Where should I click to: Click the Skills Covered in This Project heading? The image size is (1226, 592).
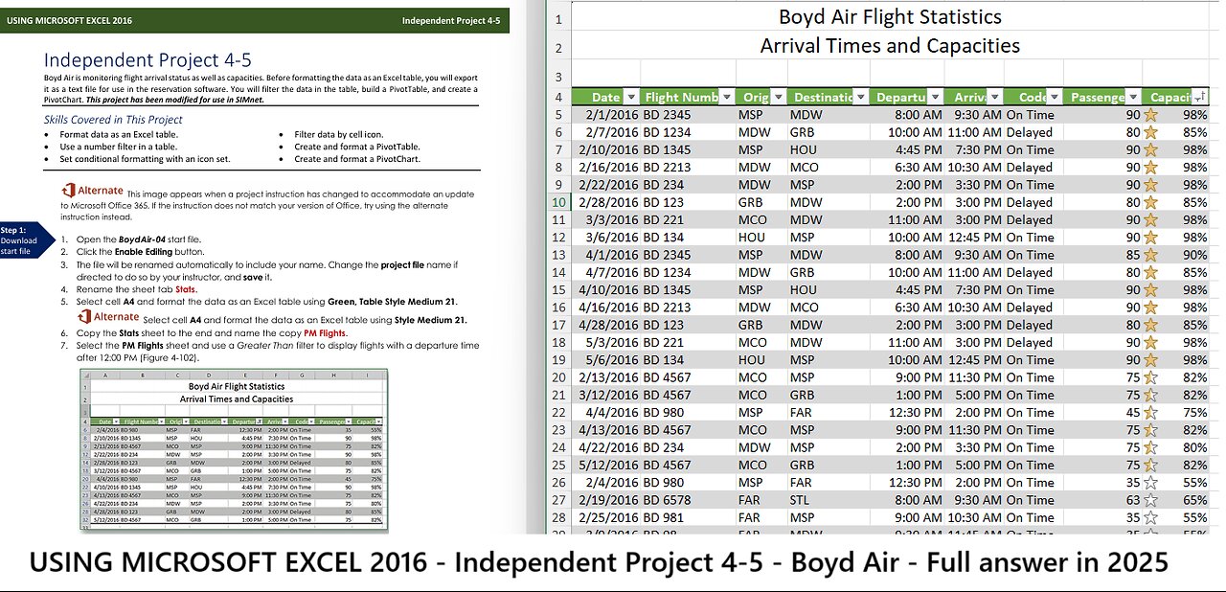(113, 120)
